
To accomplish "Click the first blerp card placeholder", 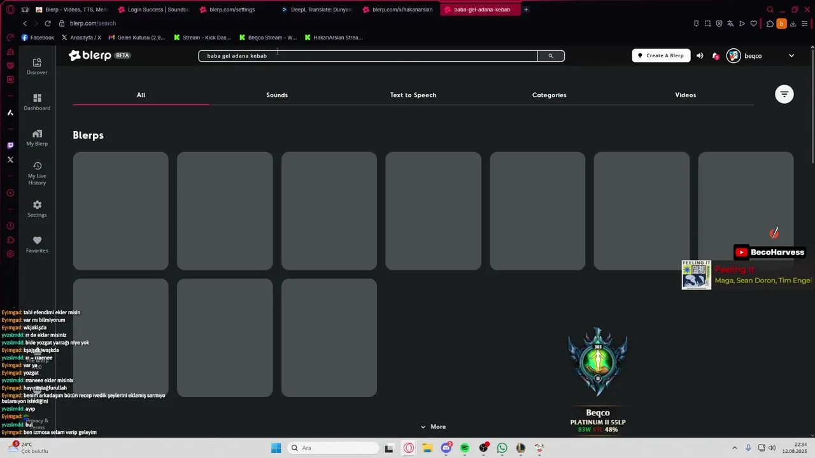I will click(120, 211).
